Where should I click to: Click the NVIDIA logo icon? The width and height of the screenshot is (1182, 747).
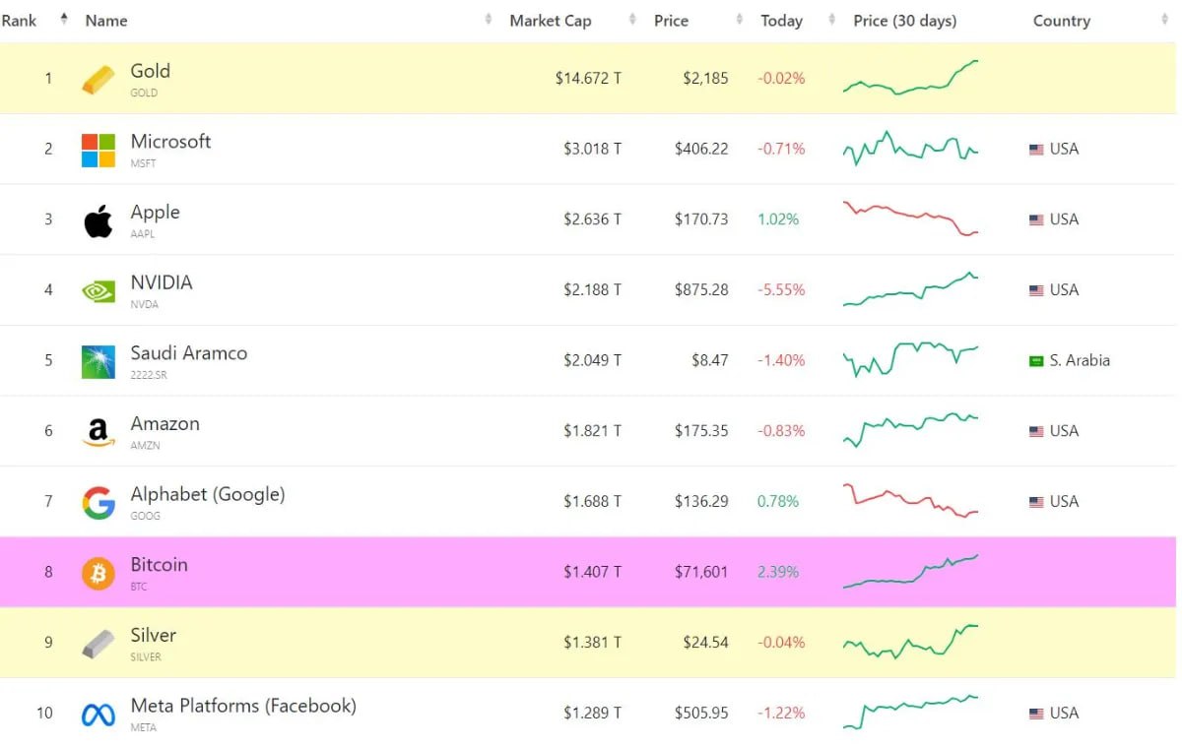[98, 291]
